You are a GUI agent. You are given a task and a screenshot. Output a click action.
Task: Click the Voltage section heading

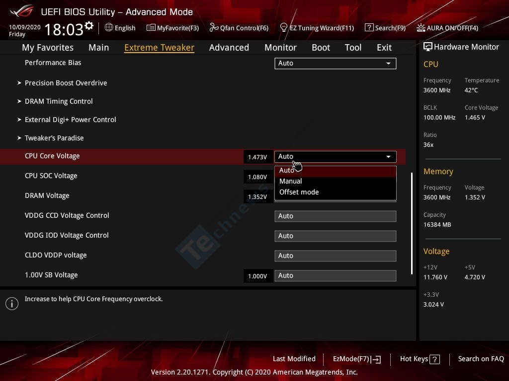(x=436, y=252)
